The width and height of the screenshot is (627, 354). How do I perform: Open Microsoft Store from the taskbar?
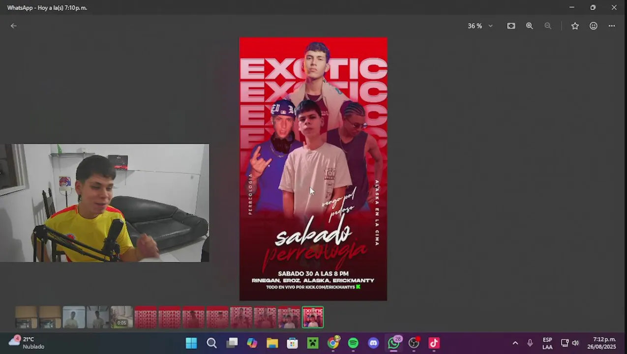pyautogui.click(x=292, y=343)
